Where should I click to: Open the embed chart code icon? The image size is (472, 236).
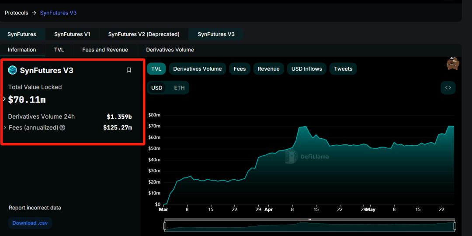448,88
